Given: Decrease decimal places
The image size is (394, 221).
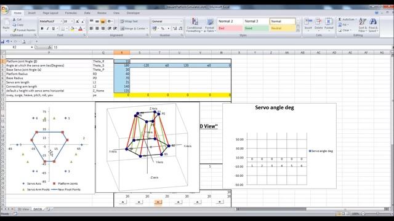Looking at the screenshot, I should pos(180,29).
